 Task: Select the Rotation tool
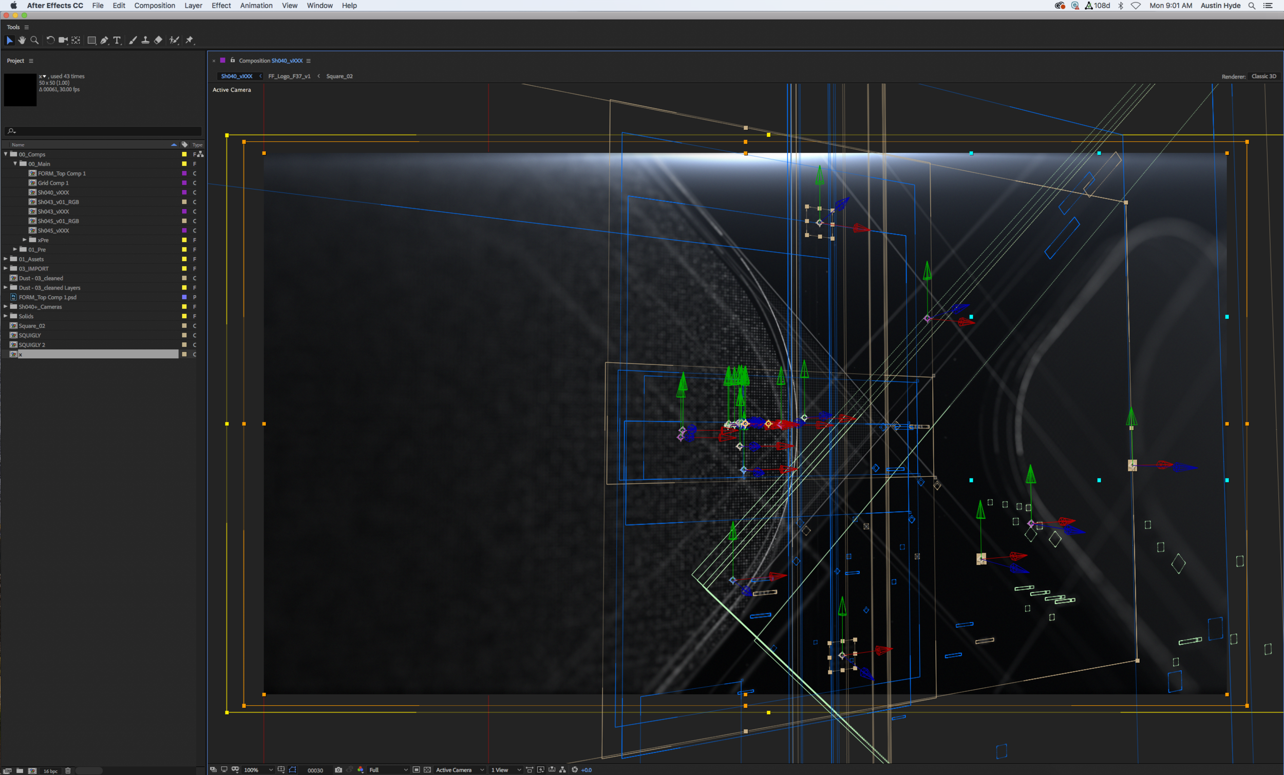click(x=50, y=40)
